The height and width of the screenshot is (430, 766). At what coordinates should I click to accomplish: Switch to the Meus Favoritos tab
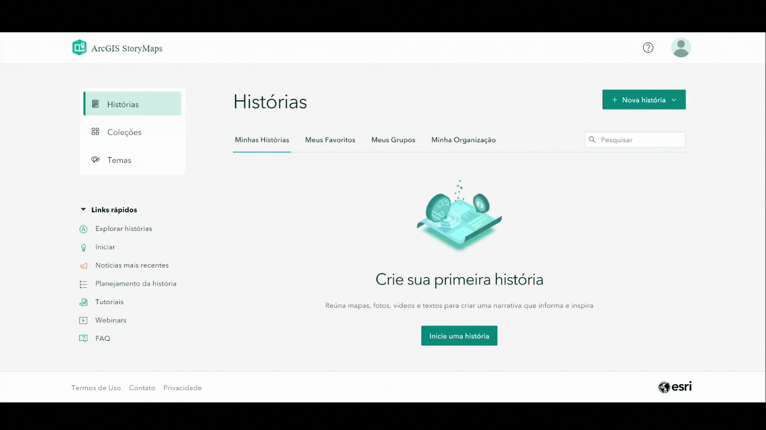[x=330, y=140]
